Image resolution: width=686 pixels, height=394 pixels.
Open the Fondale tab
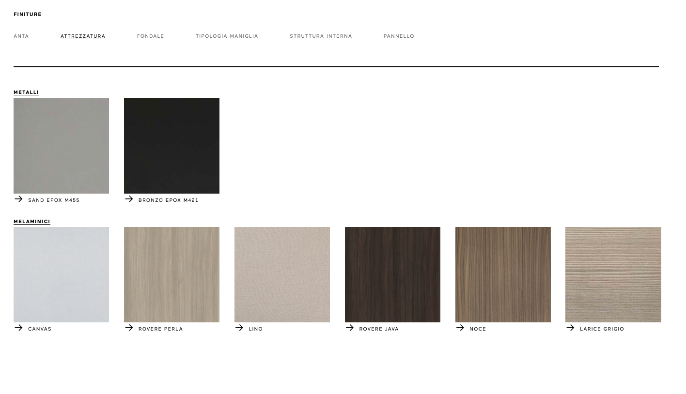tap(151, 36)
